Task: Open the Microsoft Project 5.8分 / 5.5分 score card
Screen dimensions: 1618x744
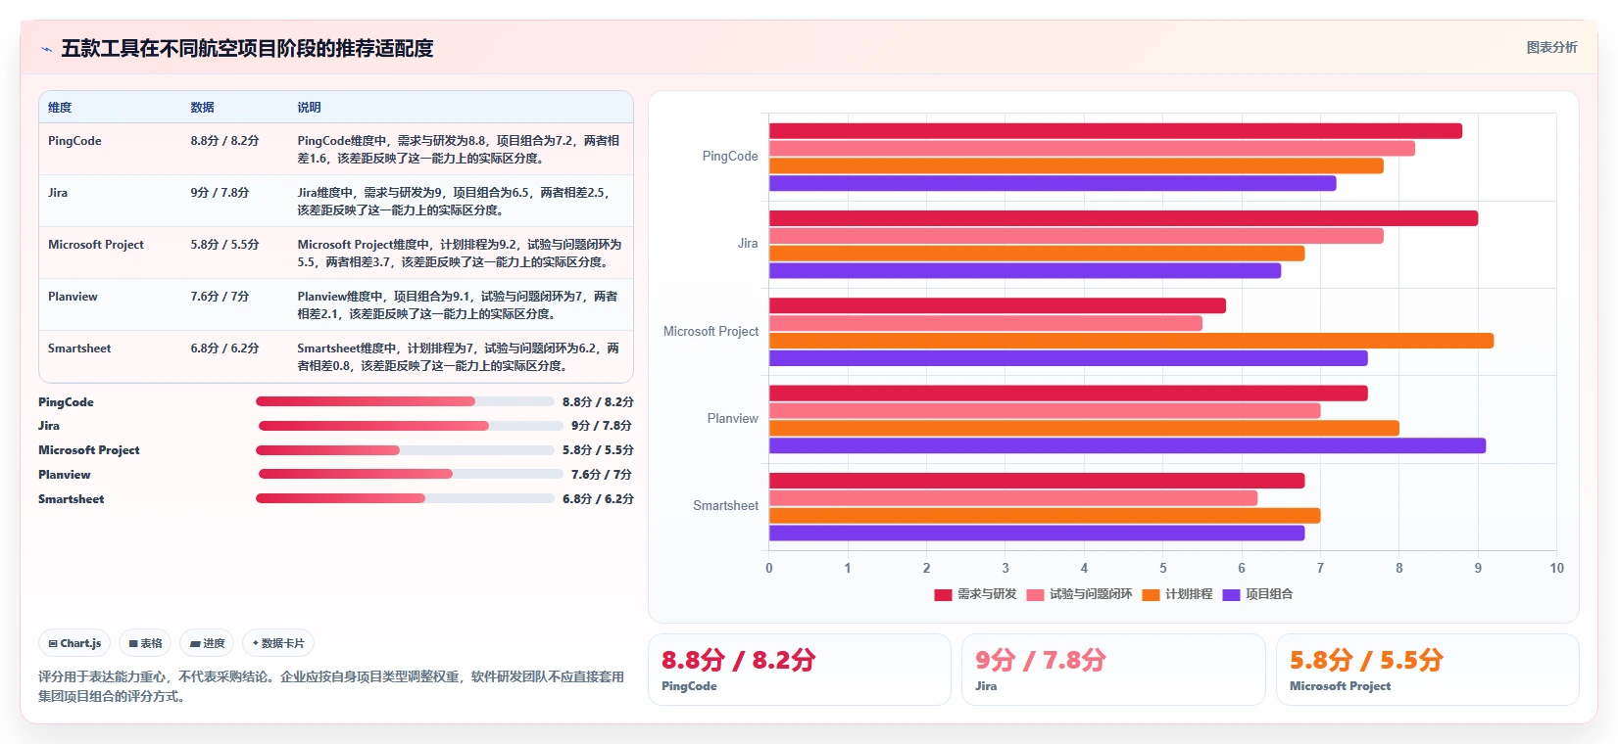Action: pos(1427,670)
